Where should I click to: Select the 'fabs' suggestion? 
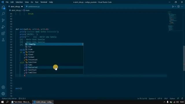[54, 65]
